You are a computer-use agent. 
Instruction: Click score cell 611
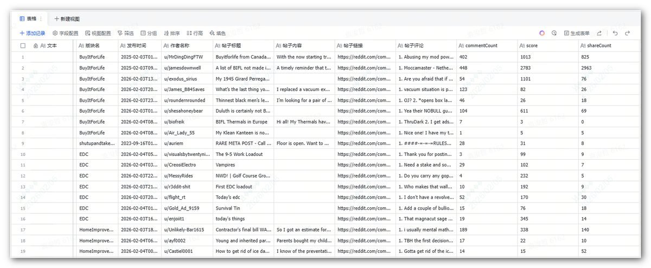click(x=547, y=111)
